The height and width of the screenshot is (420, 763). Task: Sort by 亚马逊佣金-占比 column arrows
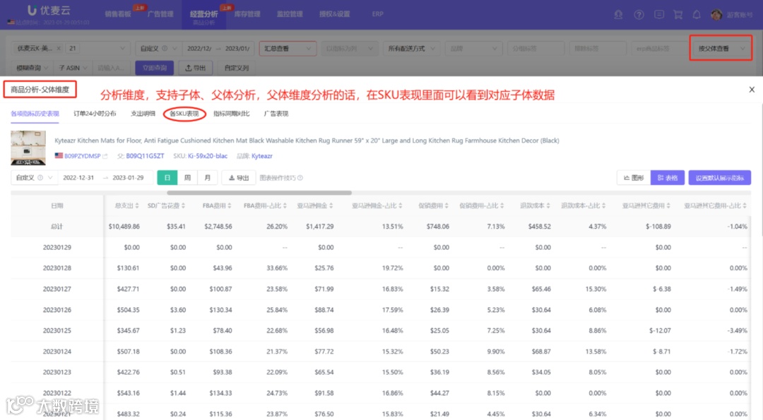pyautogui.click(x=401, y=205)
